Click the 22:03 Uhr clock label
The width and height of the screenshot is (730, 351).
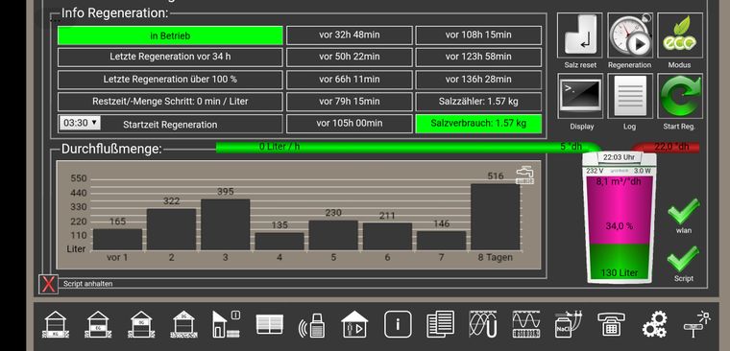(620, 157)
